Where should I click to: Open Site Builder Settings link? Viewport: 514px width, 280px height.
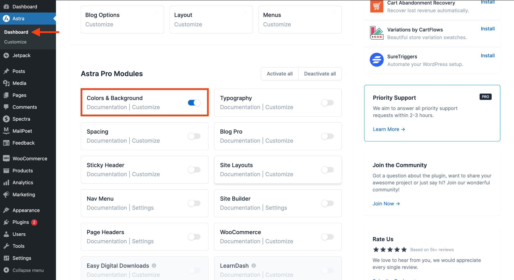[x=276, y=208]
